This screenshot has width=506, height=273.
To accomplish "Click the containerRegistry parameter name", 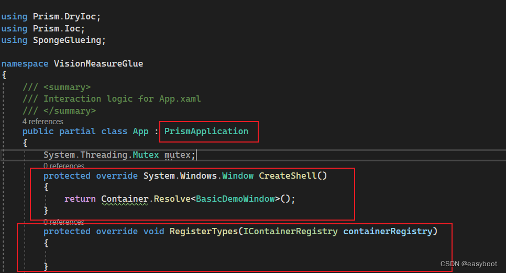I will pyautogui.click(x=388, y=232).
